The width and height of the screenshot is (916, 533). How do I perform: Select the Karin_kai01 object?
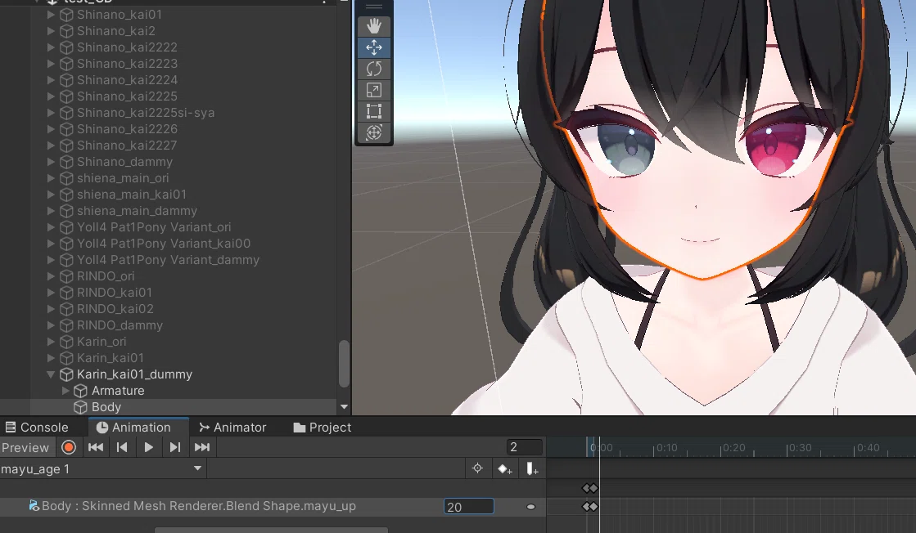pos(110,357)
